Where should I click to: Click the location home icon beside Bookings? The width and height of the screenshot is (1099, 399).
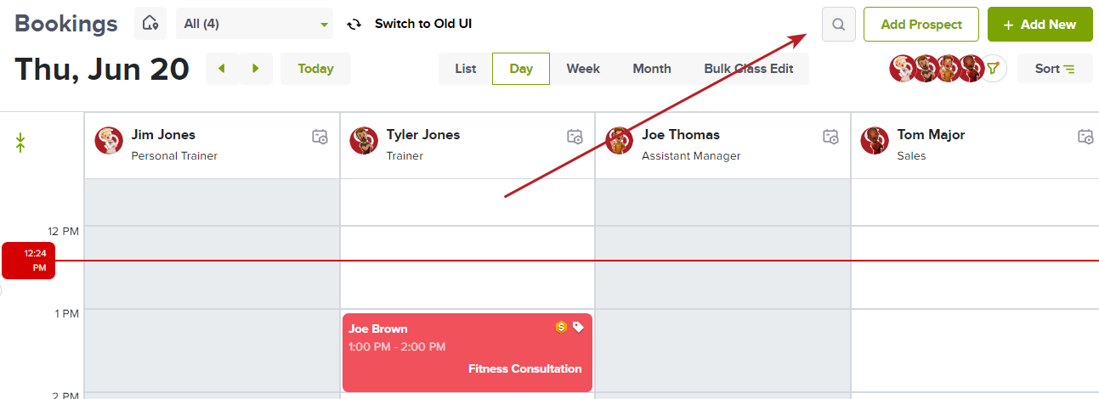pyautogui.click(x=150, y=23)
